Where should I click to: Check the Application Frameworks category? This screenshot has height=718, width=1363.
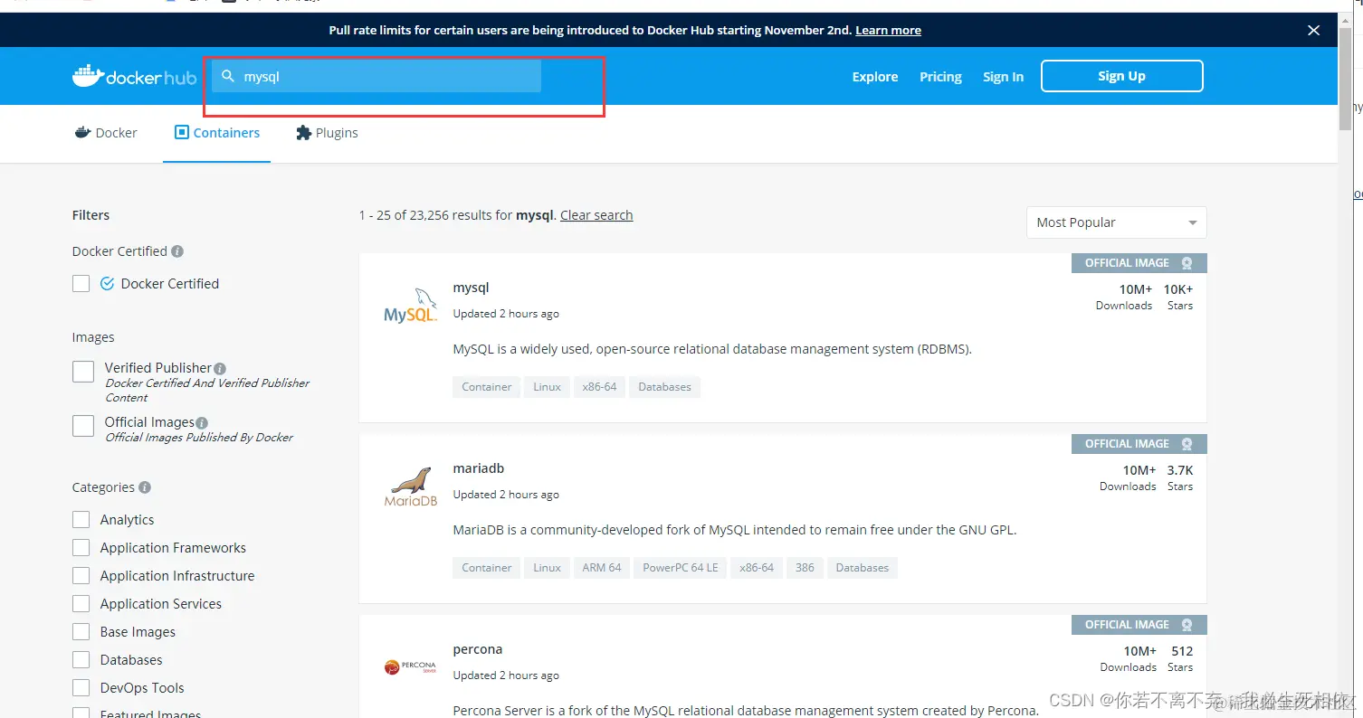(81, 547)
